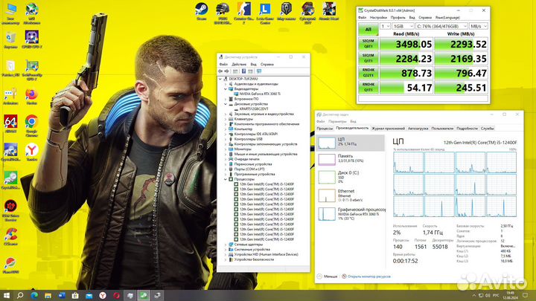This screenshot has width=536, height=301.
Task: Open taskbar search magnifier
Action: pos(20,295)
